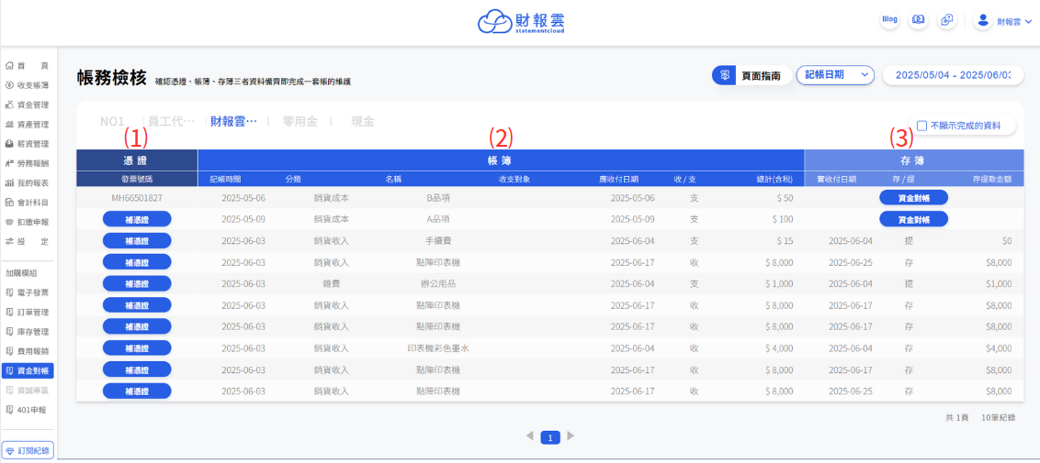This screenshot has width=1040, height=463.
Task: Open the tutorial book icon
Action: click(918, 20)
